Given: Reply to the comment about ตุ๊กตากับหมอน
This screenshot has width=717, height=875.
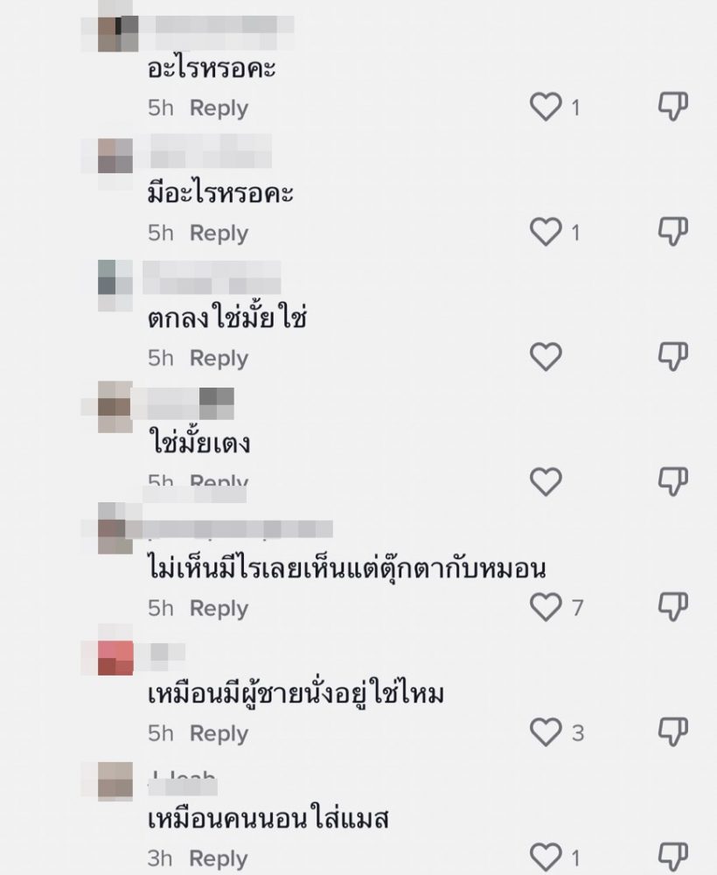Looking at the screenshot, I should [x=219, y=608].
